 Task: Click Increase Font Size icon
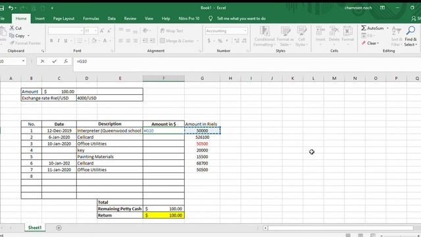tap(102, 31)
